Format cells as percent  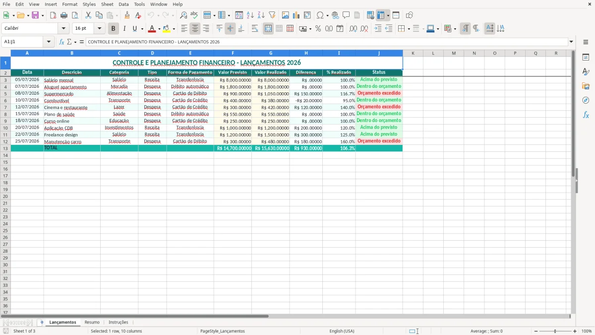pyautogui.click(x=318, y=29)
